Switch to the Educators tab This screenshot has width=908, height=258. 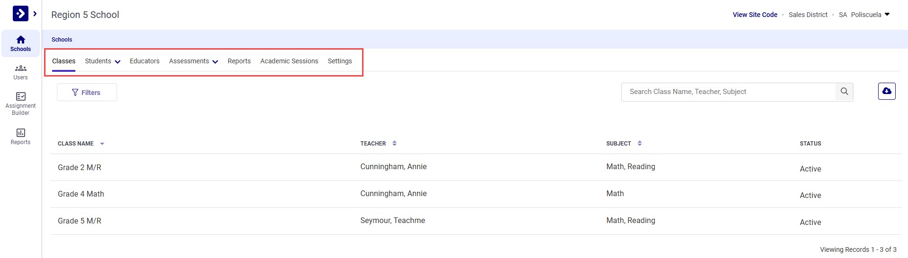tap(145, 61)
